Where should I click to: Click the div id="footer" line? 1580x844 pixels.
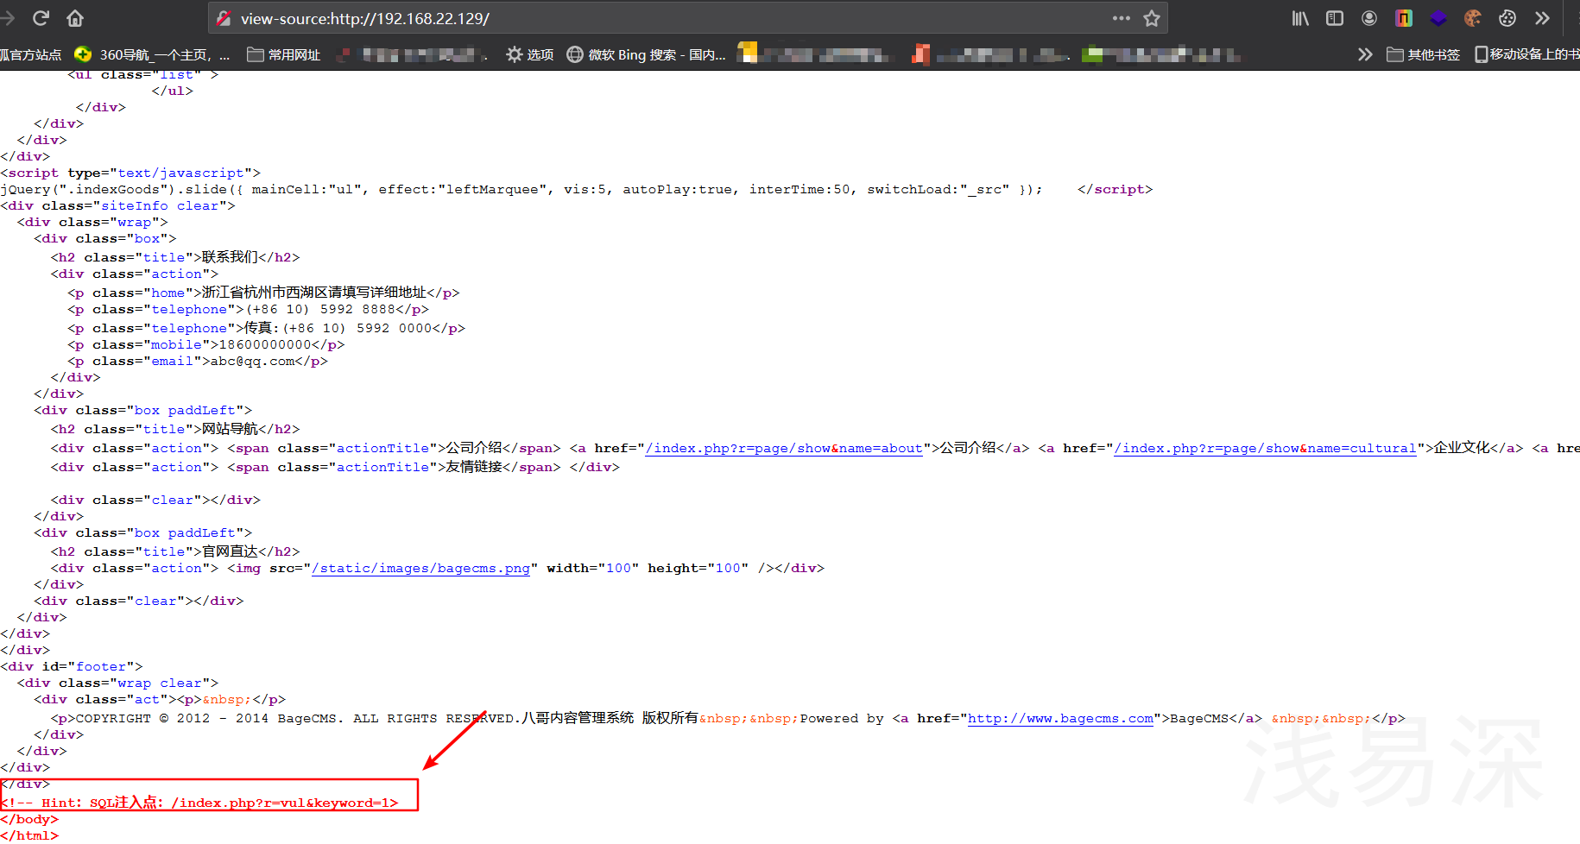pyautogui.click(x=72, y=666)
